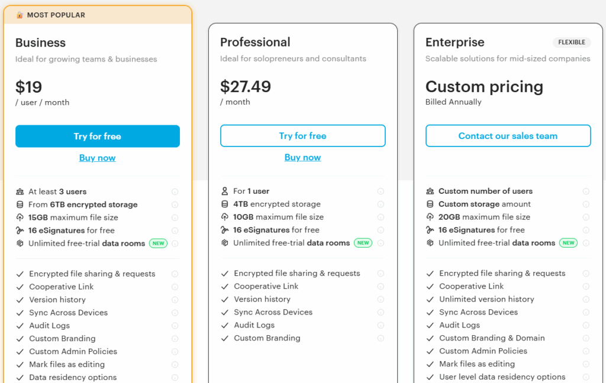Click info icon beside Business 'At least 3 users'
This screenshot has height=383, width=606.
click(175, 191)
